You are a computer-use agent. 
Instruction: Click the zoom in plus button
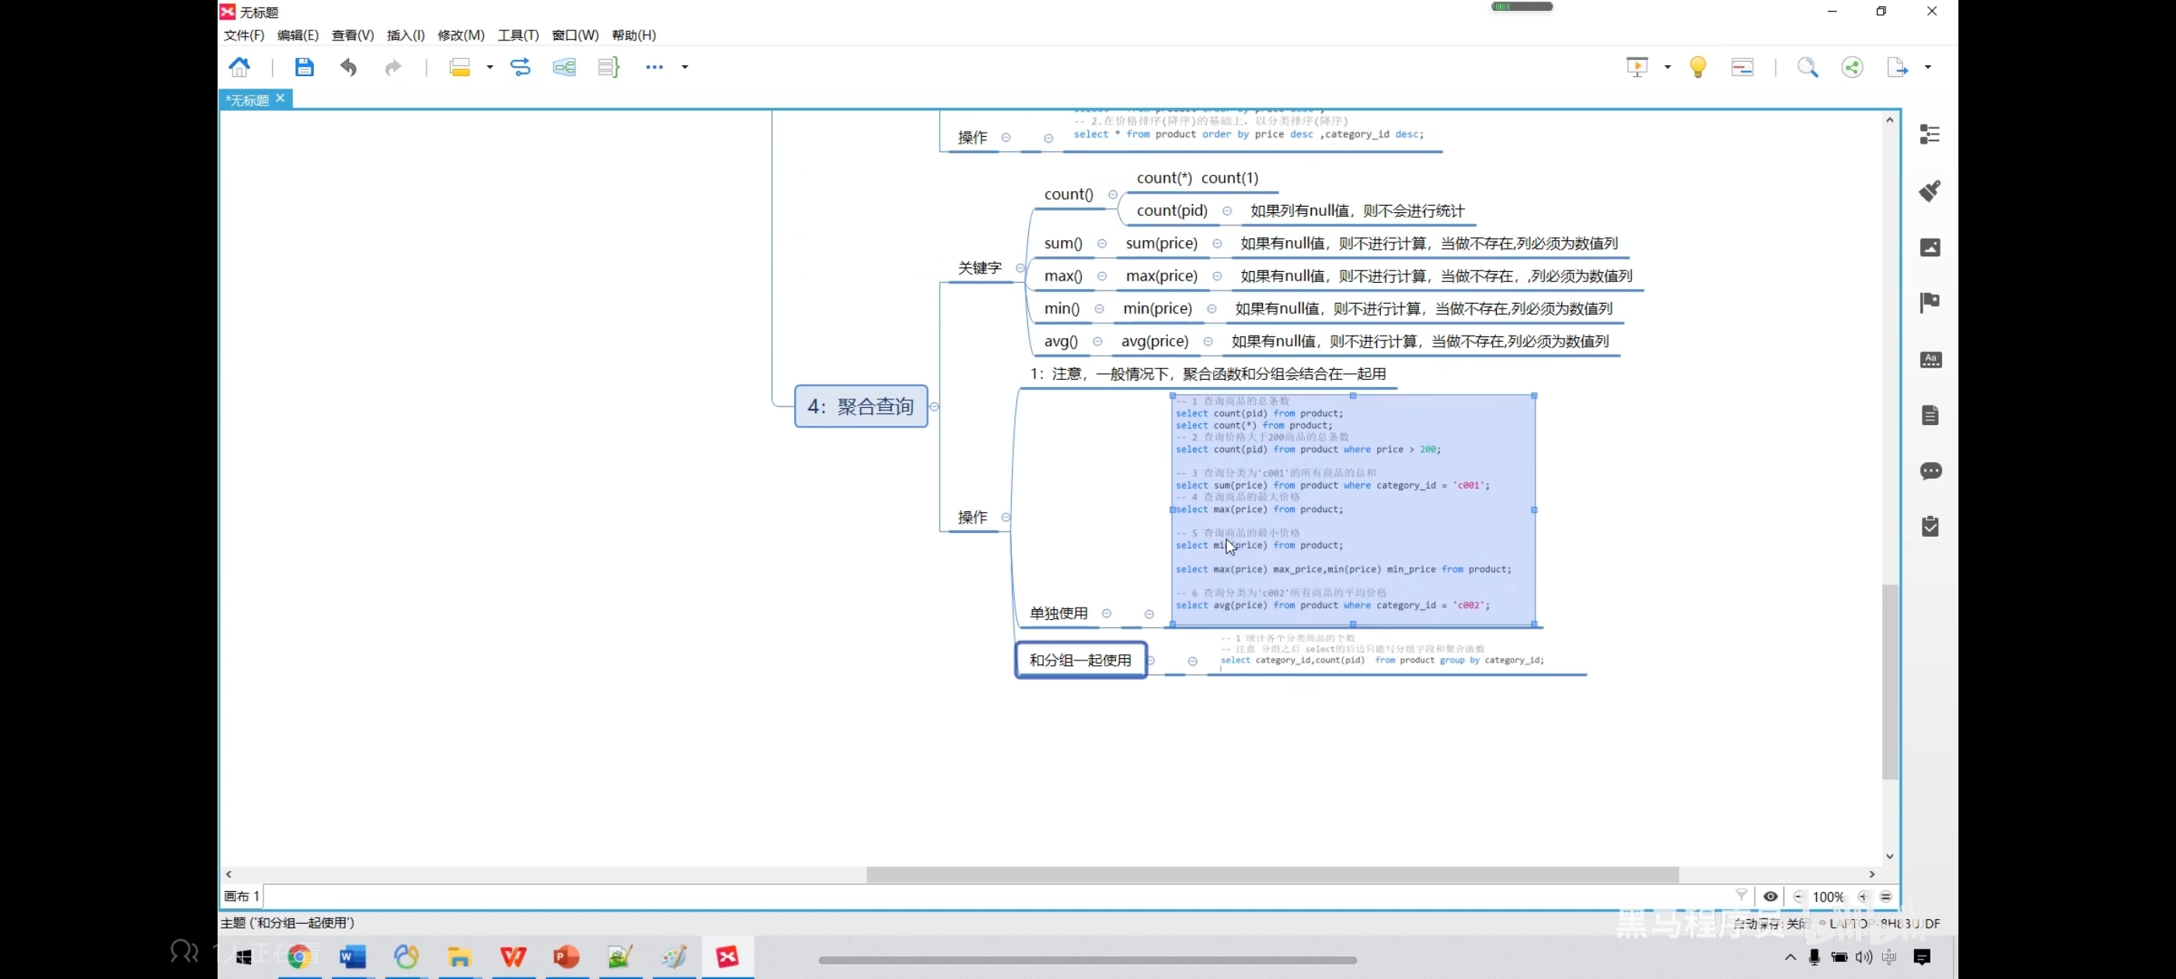pos(1864,896)
